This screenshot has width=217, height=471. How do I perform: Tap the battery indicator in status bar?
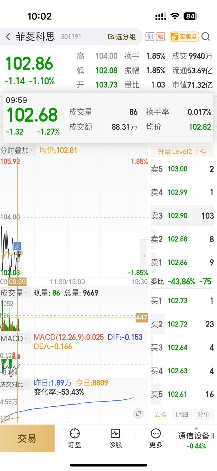(x=191, y=16)
